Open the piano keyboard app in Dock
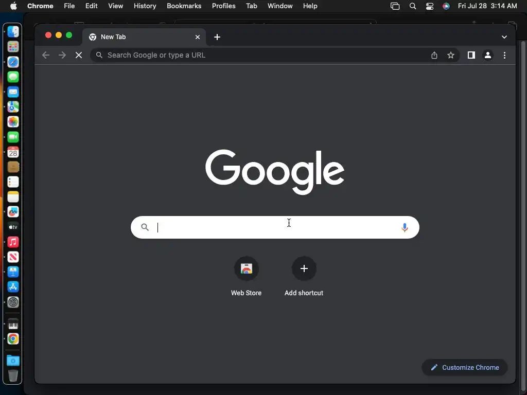 coord(13,325)
